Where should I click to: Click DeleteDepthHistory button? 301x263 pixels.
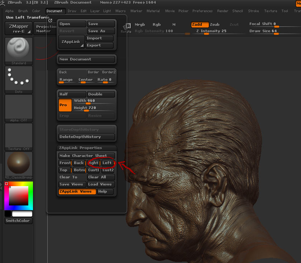pos(87,137)
